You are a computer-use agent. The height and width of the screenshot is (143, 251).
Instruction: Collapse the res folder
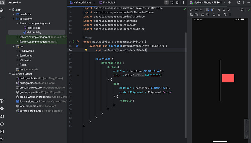pyautogui.click(x=14, y=46)
